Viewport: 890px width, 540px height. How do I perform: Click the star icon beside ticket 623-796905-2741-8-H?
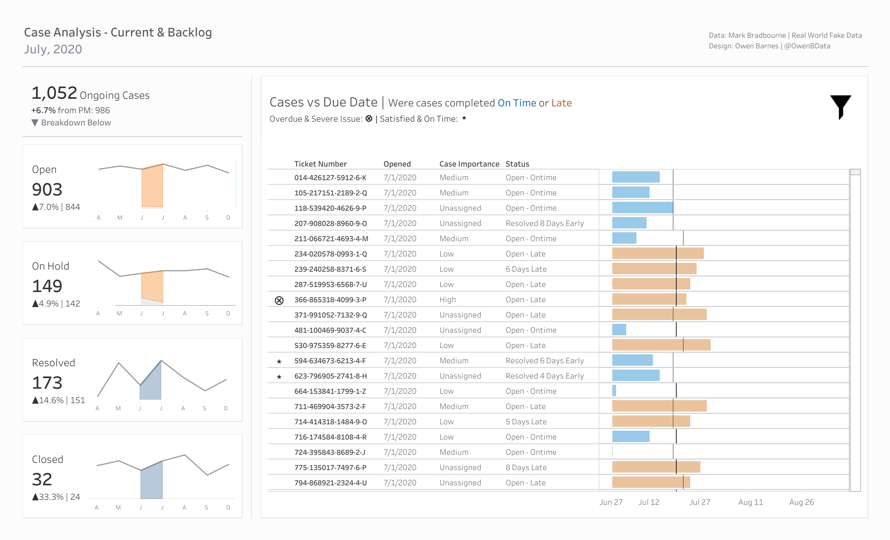pyautogui.click(x=279, y=377)
